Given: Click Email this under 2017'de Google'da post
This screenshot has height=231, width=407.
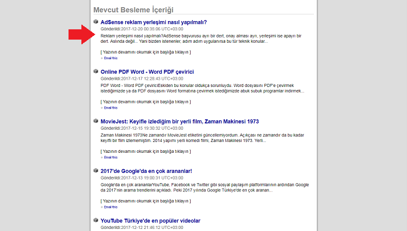Looking at the screenshot, I should [x=111, y=207].
